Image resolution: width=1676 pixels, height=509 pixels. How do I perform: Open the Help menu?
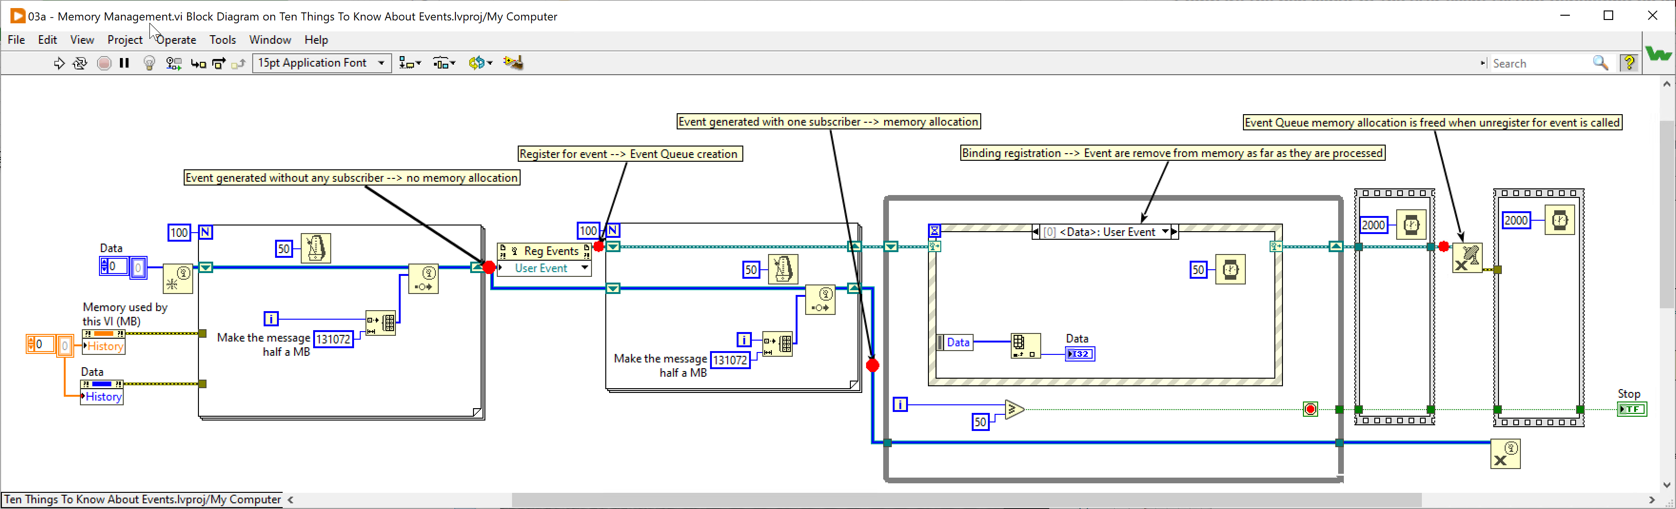[316, 39]
